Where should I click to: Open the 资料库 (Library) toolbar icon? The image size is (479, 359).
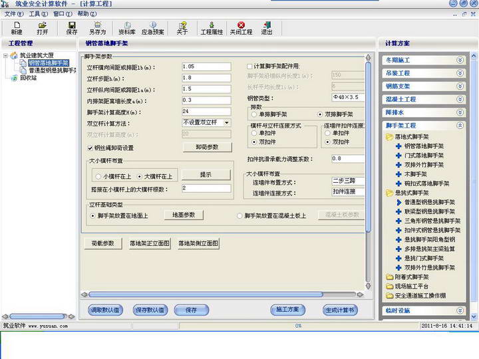[x=126, y=27]
